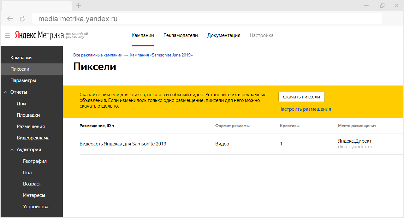Image resolution: width=404 pixels, height=218 pixels.
Task: Open a new browser tab
Action: click(79, 6)
